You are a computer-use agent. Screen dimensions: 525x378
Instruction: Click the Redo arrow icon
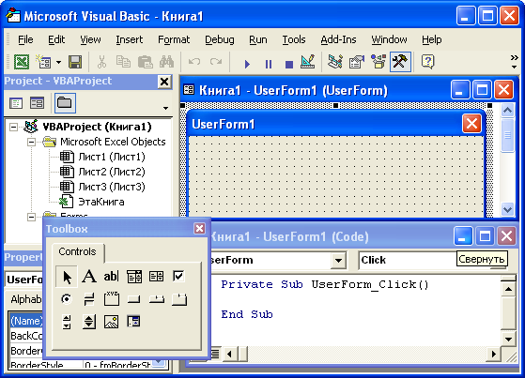click(x=216, y=62)
